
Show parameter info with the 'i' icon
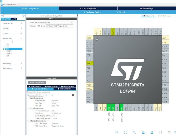pyautogui.click(x=73, y=95)
